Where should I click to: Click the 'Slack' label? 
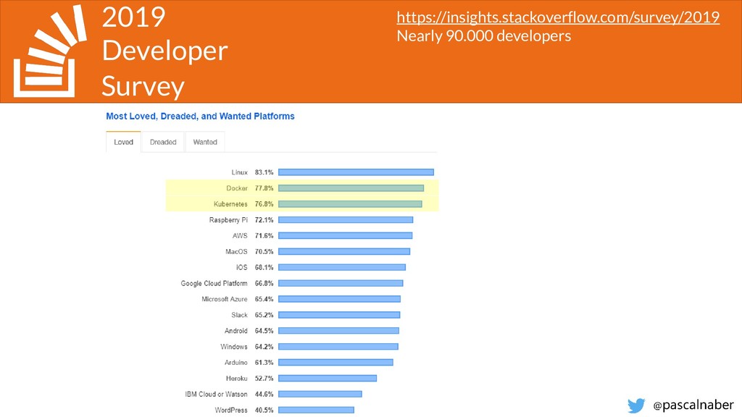pyautogui.click(x=239, y=315)
